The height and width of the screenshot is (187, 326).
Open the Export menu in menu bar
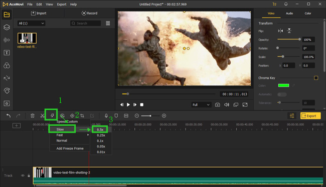62,4
